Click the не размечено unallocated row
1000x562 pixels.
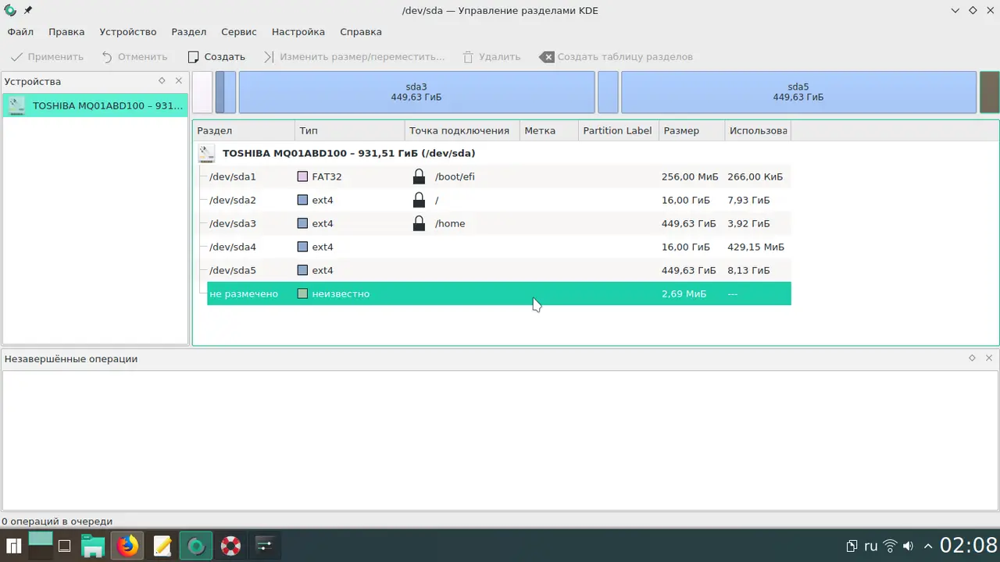499,293
